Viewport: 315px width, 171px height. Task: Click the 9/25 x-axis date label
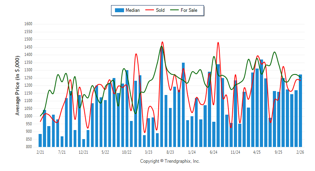coord(278,152)
